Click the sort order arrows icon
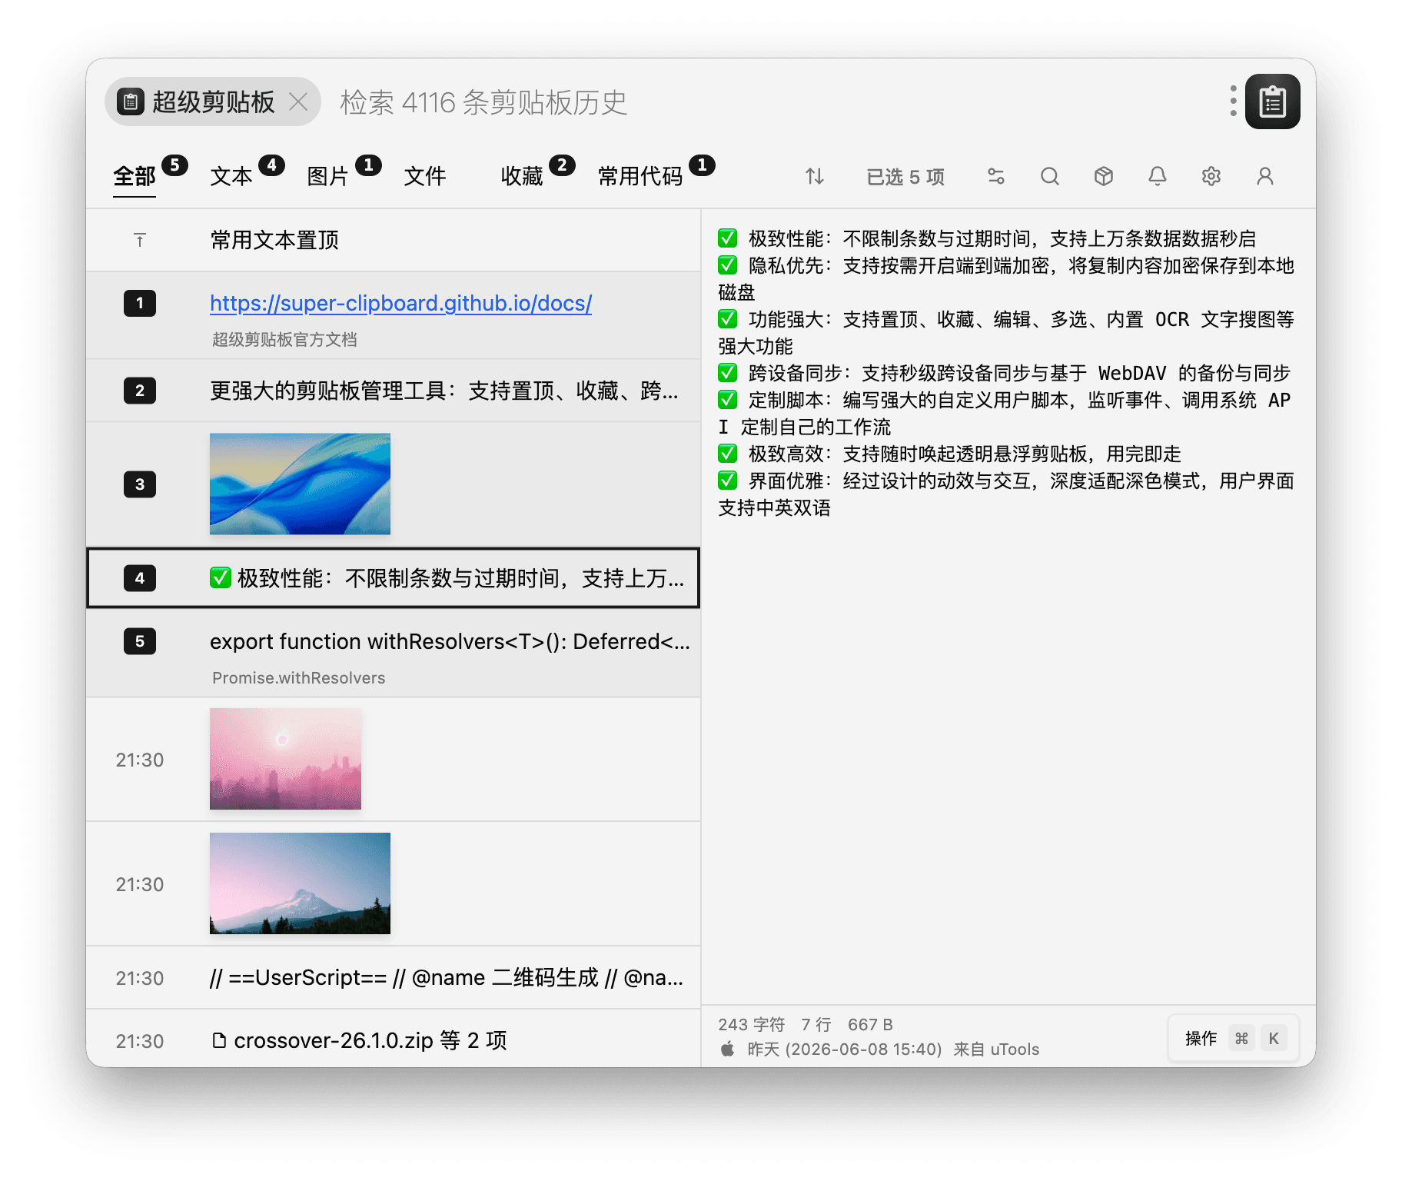The width and height of the screenshot is (1402, 1181). coord(815,177)
